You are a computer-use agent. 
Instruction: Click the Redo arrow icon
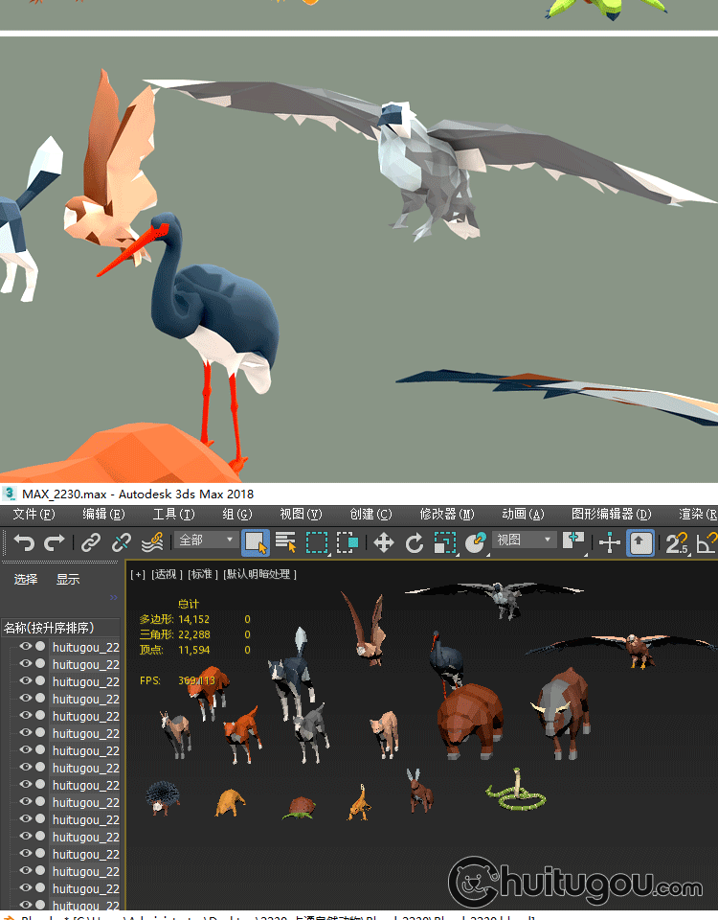tap(55, 543)
